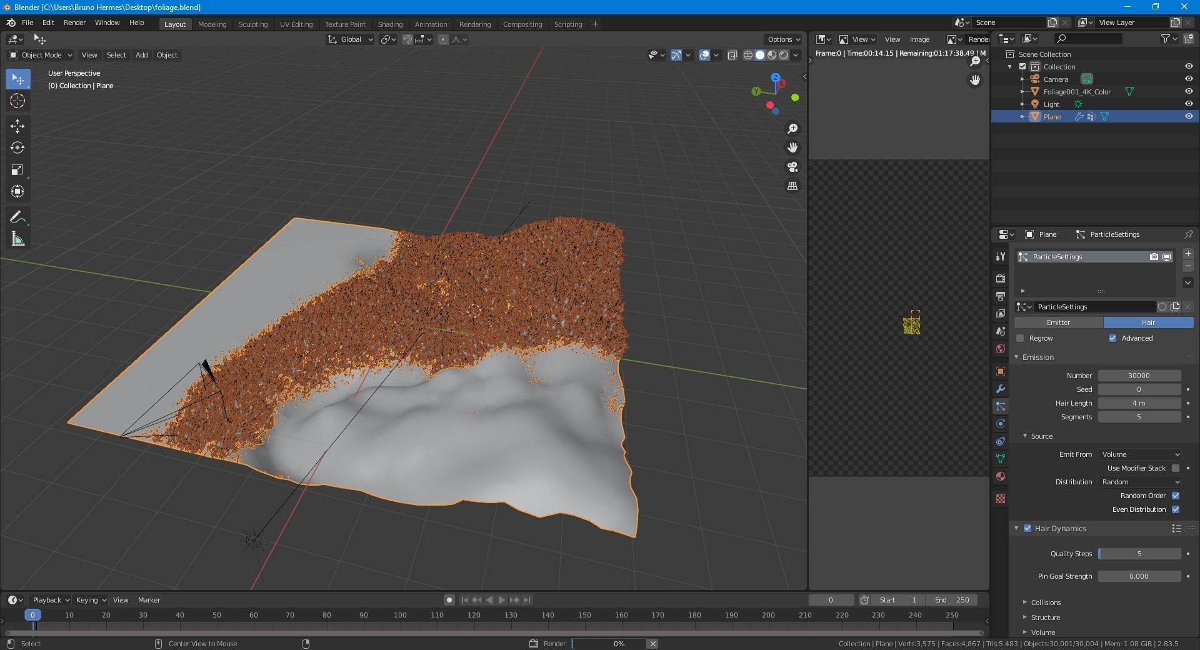
Task: Add a new particle system slot
Action: pos(1188,254)
